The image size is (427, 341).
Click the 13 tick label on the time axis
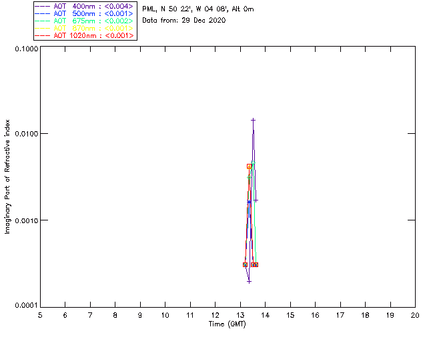coord(240,315)
